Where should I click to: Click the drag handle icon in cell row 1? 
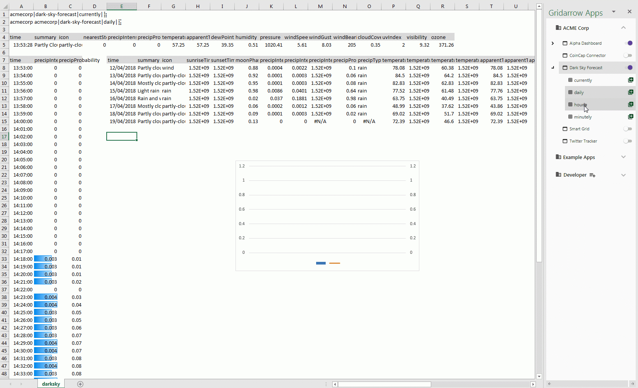pos(106,15)
